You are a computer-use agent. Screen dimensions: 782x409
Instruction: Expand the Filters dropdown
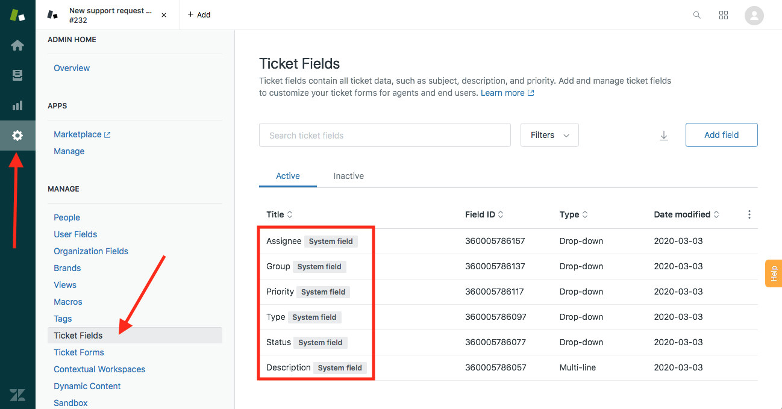point(549,135)
